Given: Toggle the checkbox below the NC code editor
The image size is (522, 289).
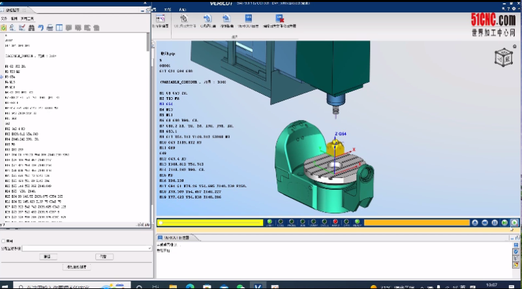Looking at the screenshot, I should [4, 241].
